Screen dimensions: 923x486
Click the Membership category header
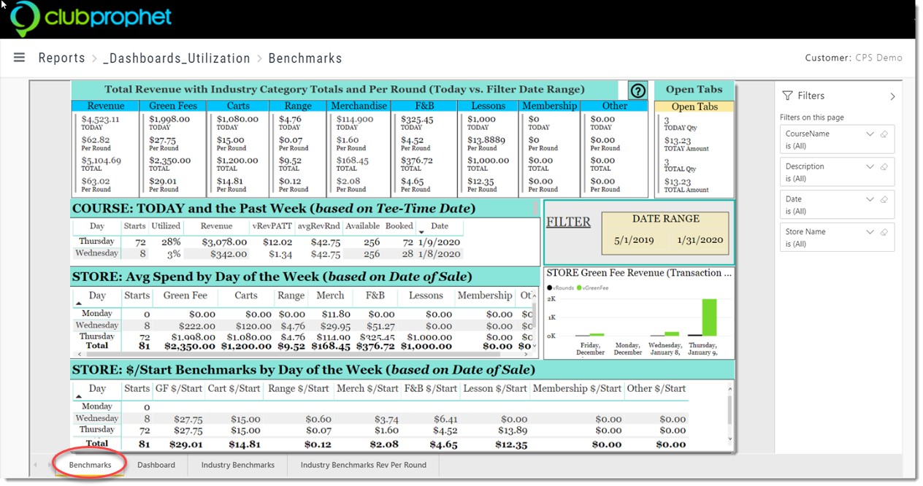click(x=550, y=106)
